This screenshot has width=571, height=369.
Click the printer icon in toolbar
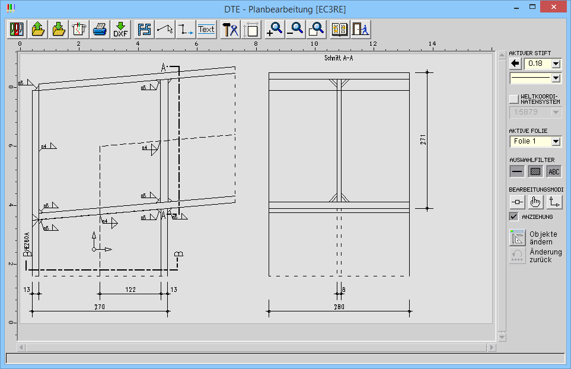[100, 29]
